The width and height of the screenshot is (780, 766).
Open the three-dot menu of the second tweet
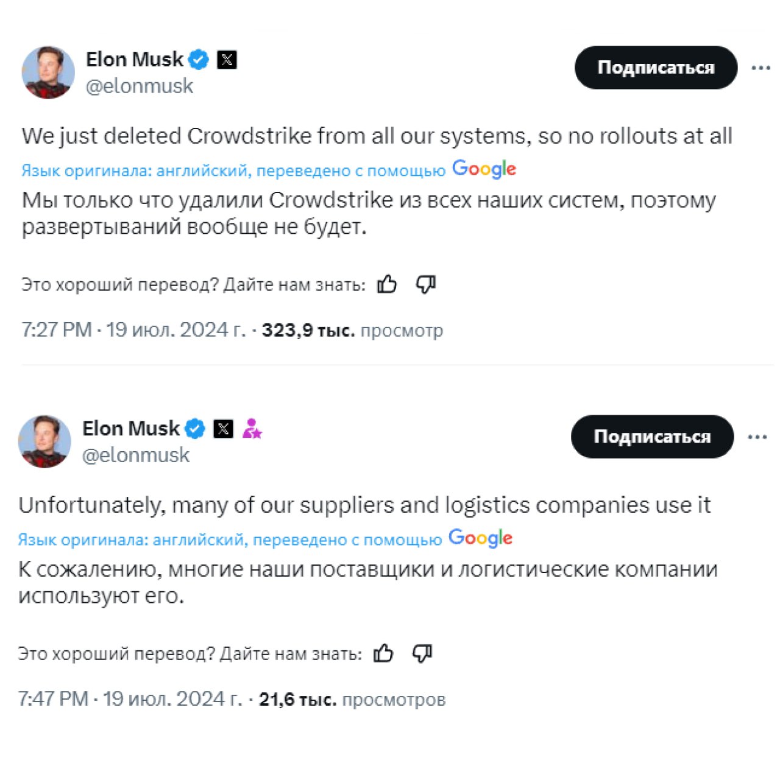pos(757,437)
